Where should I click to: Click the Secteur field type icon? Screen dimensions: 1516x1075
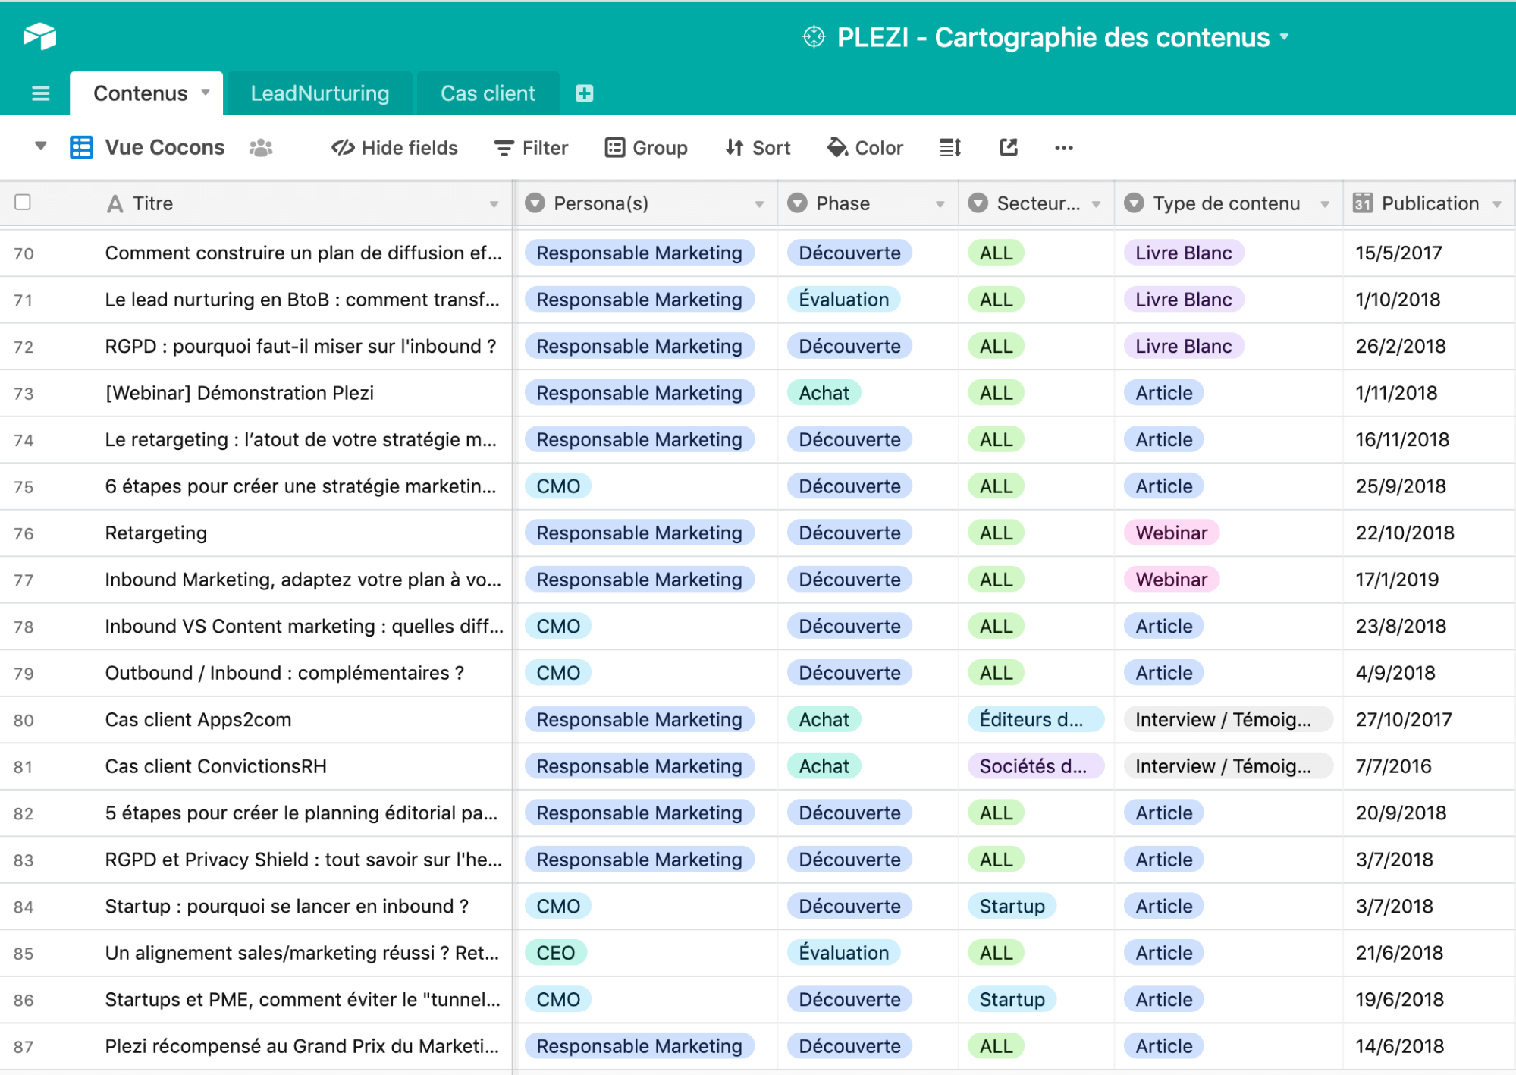point(978,203)
